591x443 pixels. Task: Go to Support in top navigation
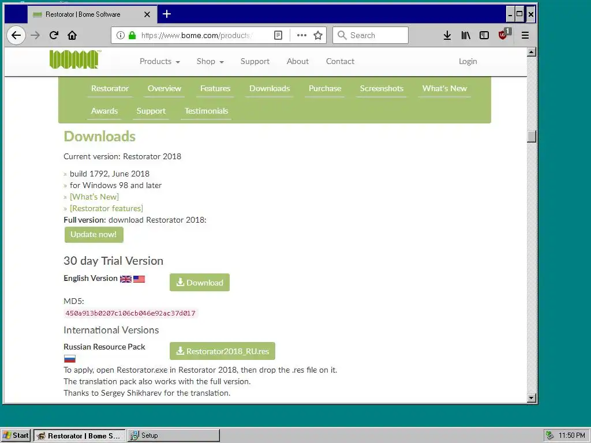click(x=255, y=61)
